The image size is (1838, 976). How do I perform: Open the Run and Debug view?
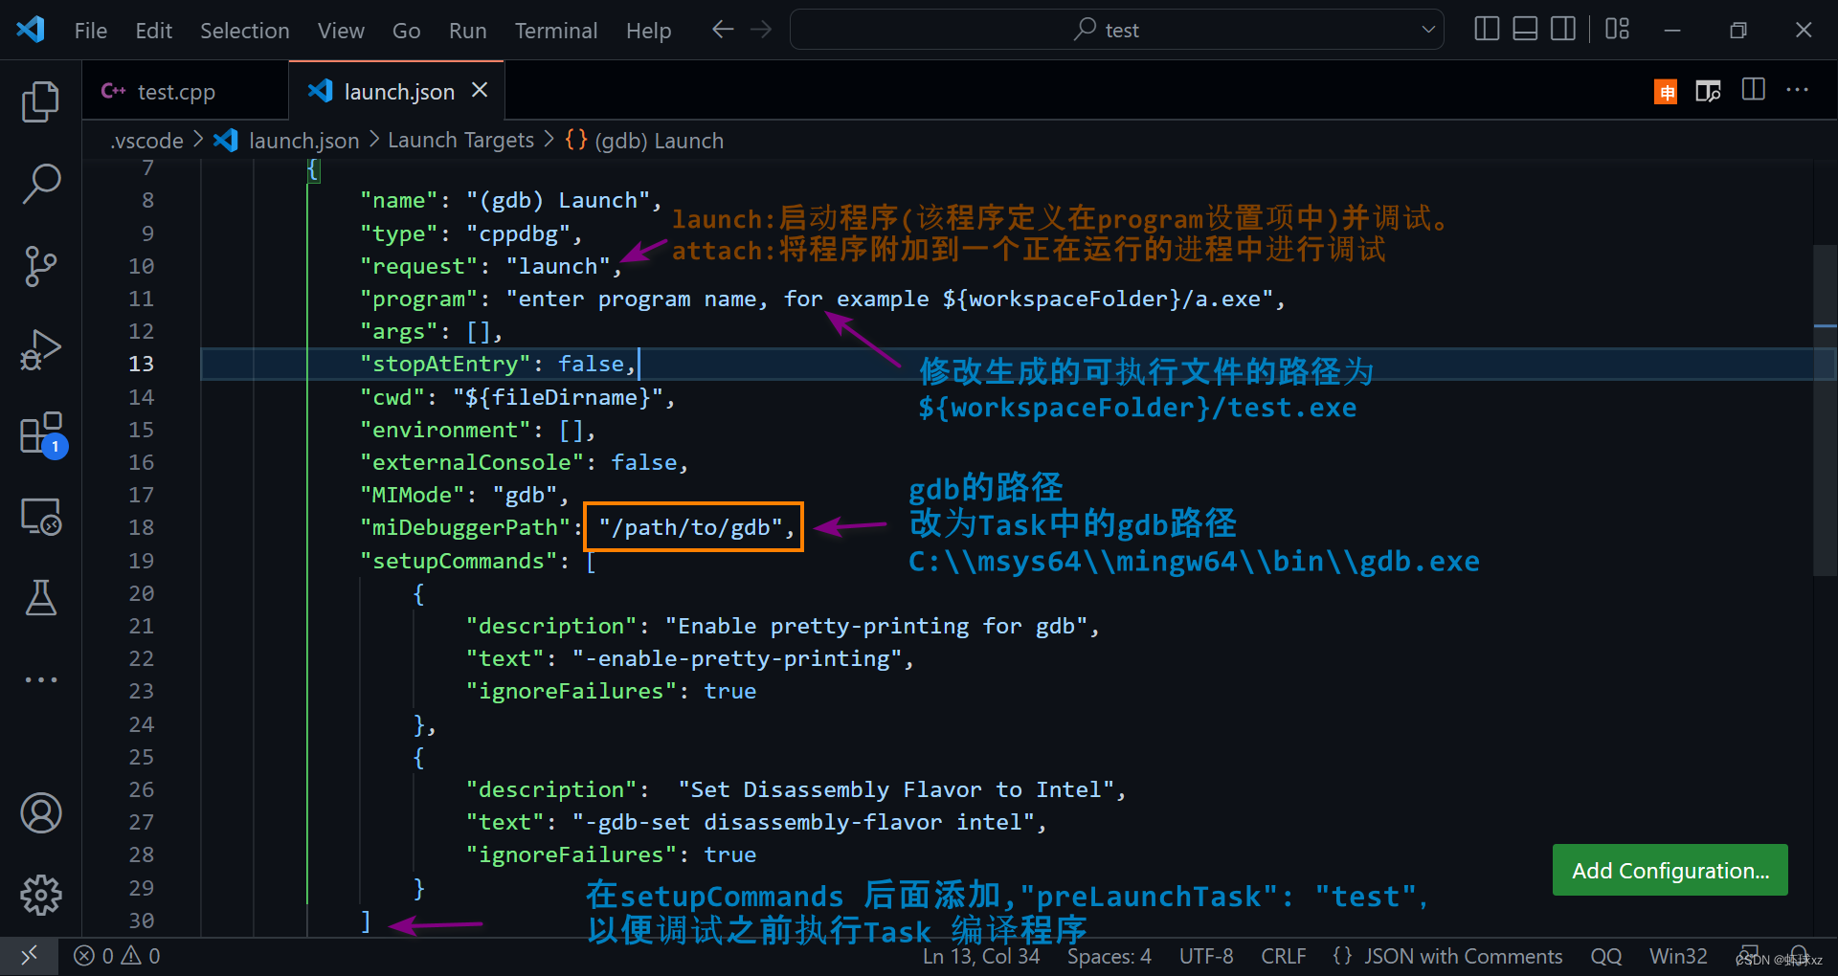click(x=40, y=348)
